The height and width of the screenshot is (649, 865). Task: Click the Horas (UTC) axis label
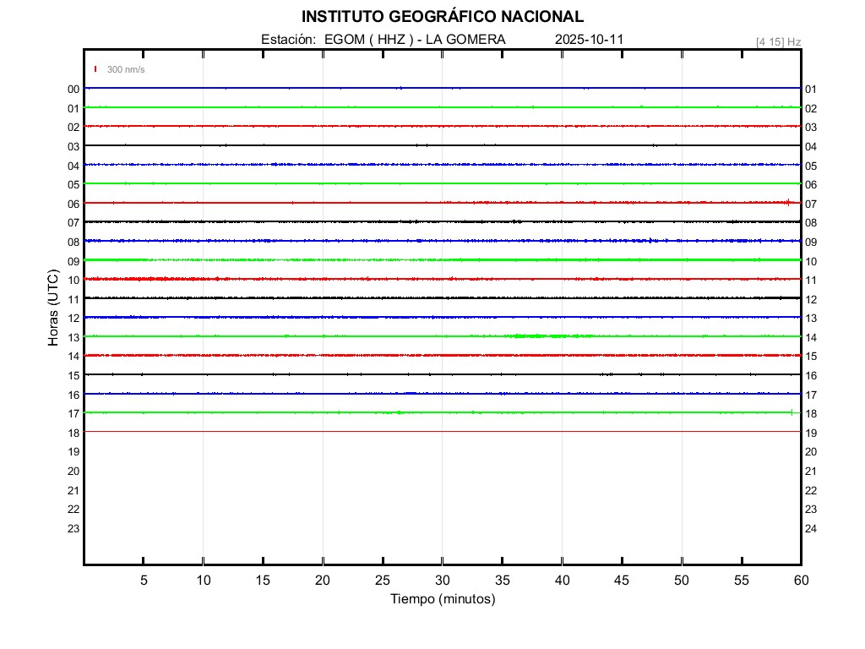tap(53, 309)
